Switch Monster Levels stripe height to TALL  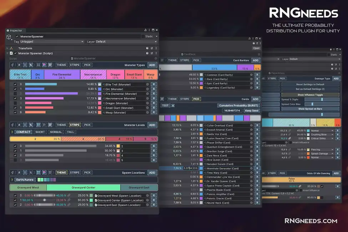point(70,132)
